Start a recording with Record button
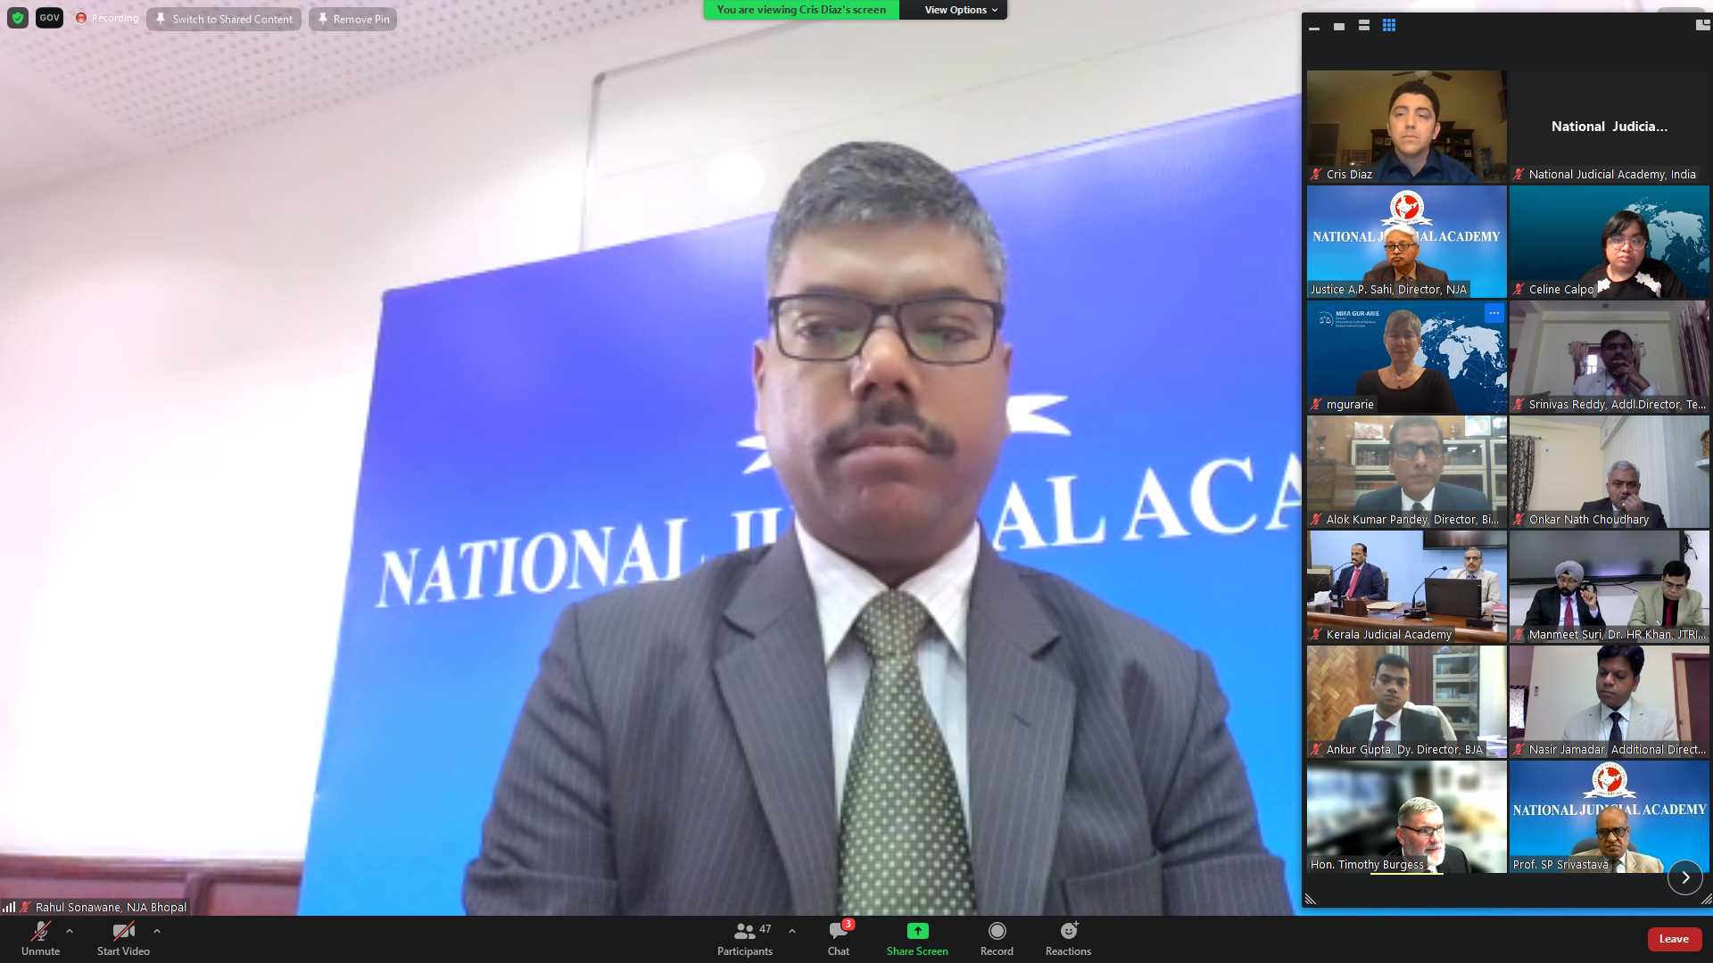Screen dimensions: 1713x963 tap(997, 939)
